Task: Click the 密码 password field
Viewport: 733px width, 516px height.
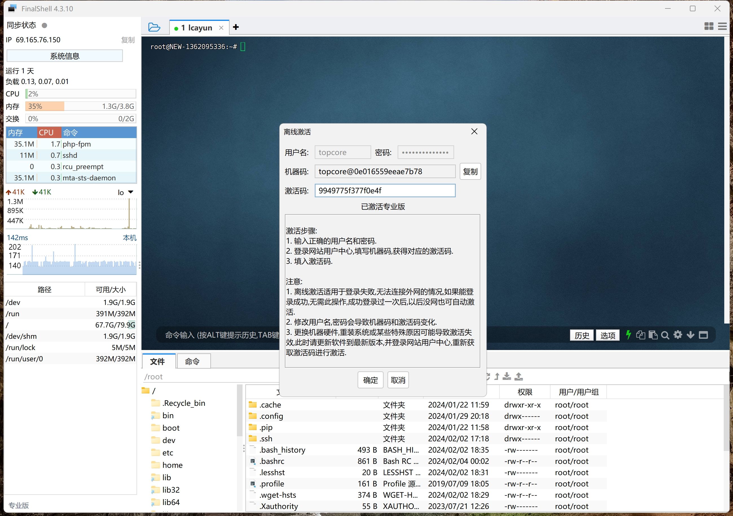Action: (x=426, y=152)
